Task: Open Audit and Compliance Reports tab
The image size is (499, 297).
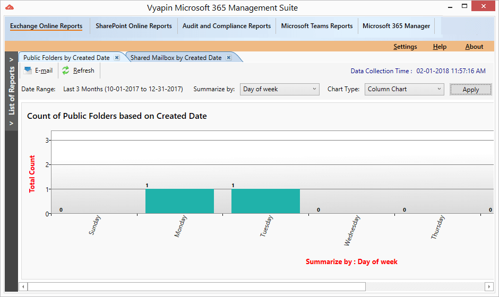Action: coord(227,26)
